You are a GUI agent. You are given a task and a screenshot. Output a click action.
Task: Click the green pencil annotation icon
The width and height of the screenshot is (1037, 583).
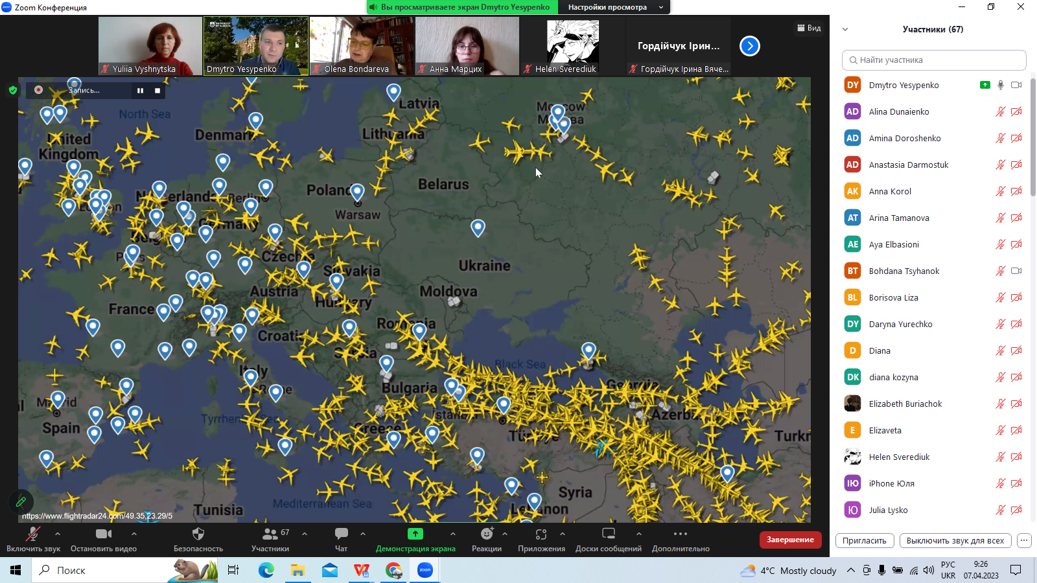coord(21,501)
